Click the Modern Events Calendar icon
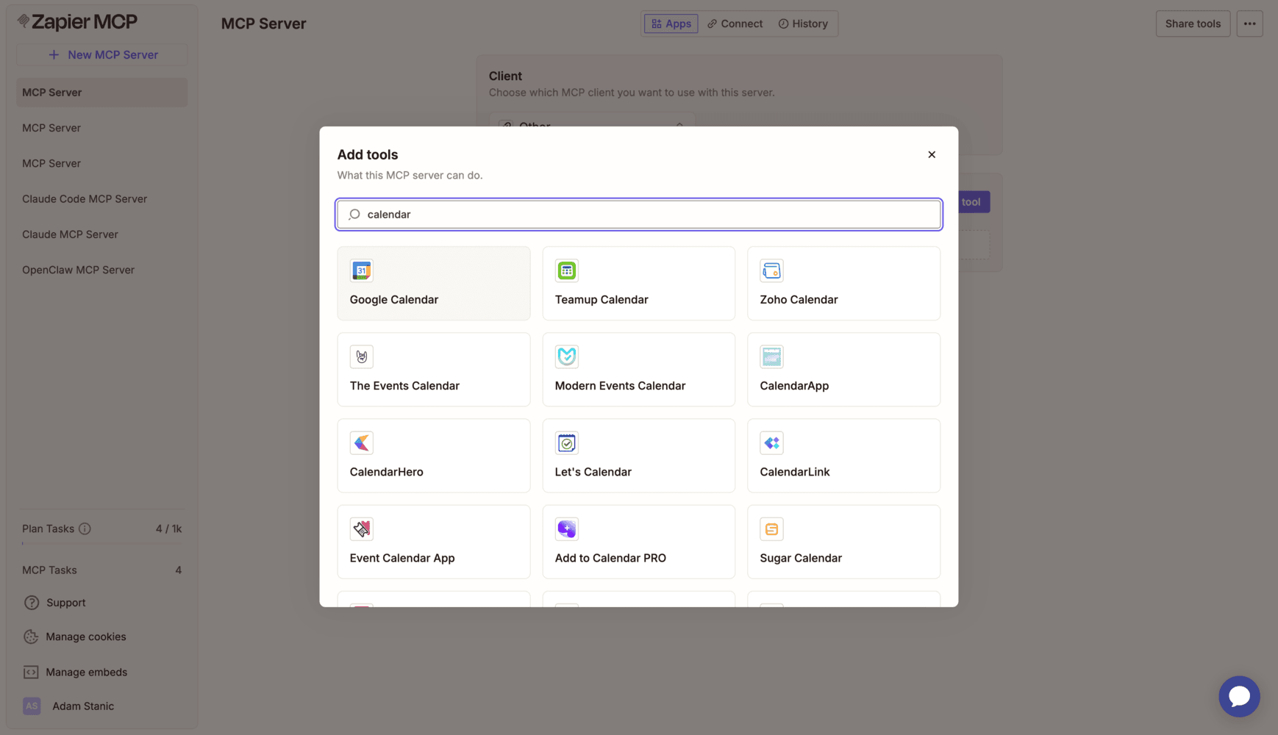Viewport: 1278px width, 735px height. 566,356
